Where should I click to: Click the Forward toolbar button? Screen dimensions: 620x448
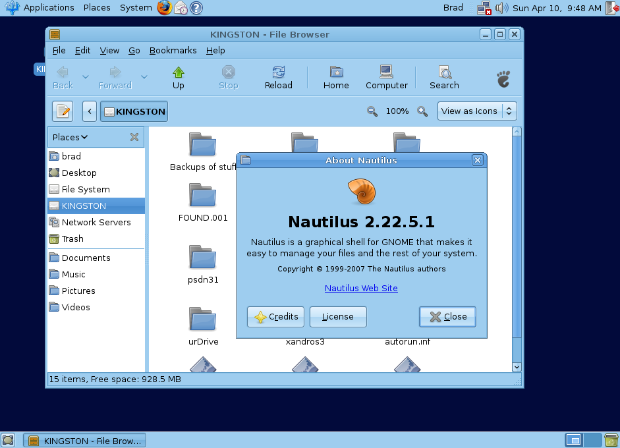(115, 78)
